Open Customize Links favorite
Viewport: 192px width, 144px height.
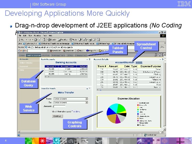tap(30, 43)
